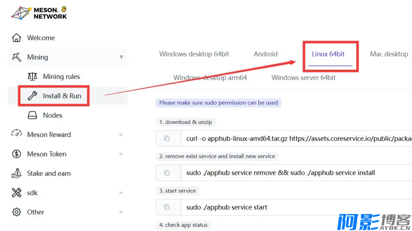412x231 pixels.
Task: Copy the apphub service start command
Action: tap(167, 207)
